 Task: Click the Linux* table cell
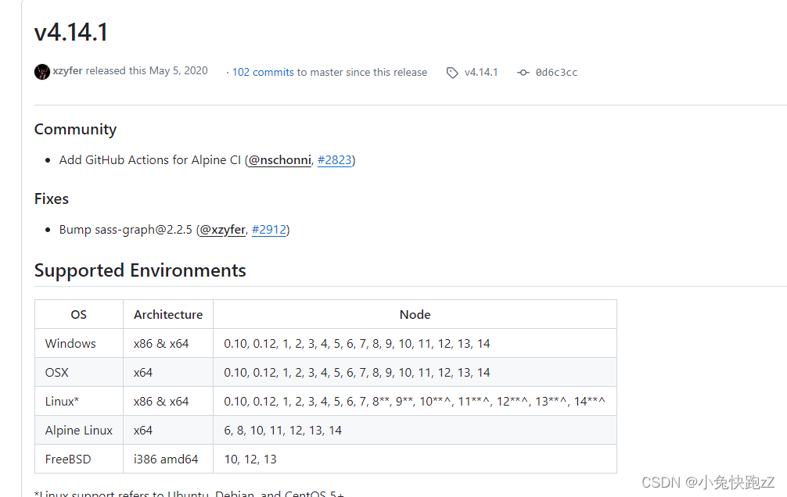[79, 401]
